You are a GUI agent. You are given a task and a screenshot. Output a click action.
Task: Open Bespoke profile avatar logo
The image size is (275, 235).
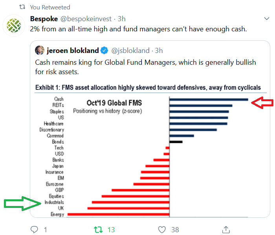tap(14, 26)
